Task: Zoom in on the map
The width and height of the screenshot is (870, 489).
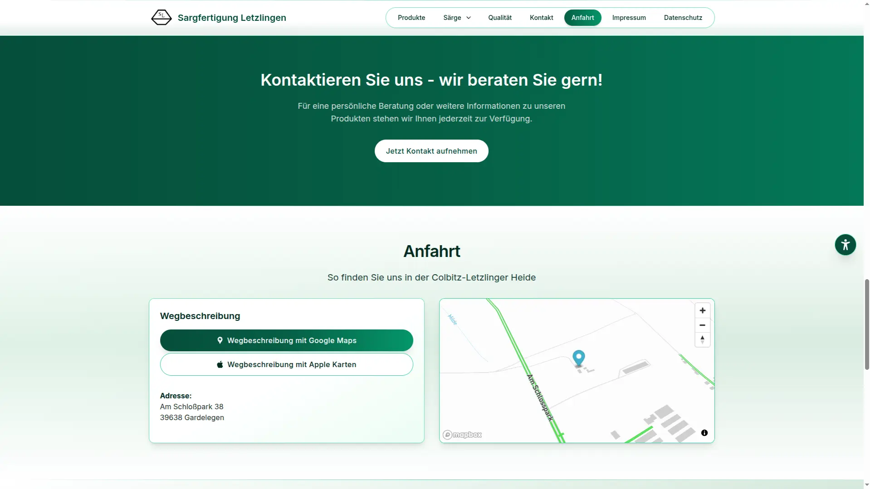Action: pos(702,310)
